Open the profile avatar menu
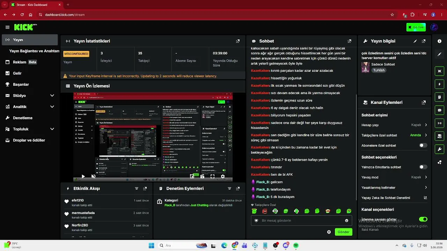The image size is (447, 251). pyautogui.click(x=434, y=27)
